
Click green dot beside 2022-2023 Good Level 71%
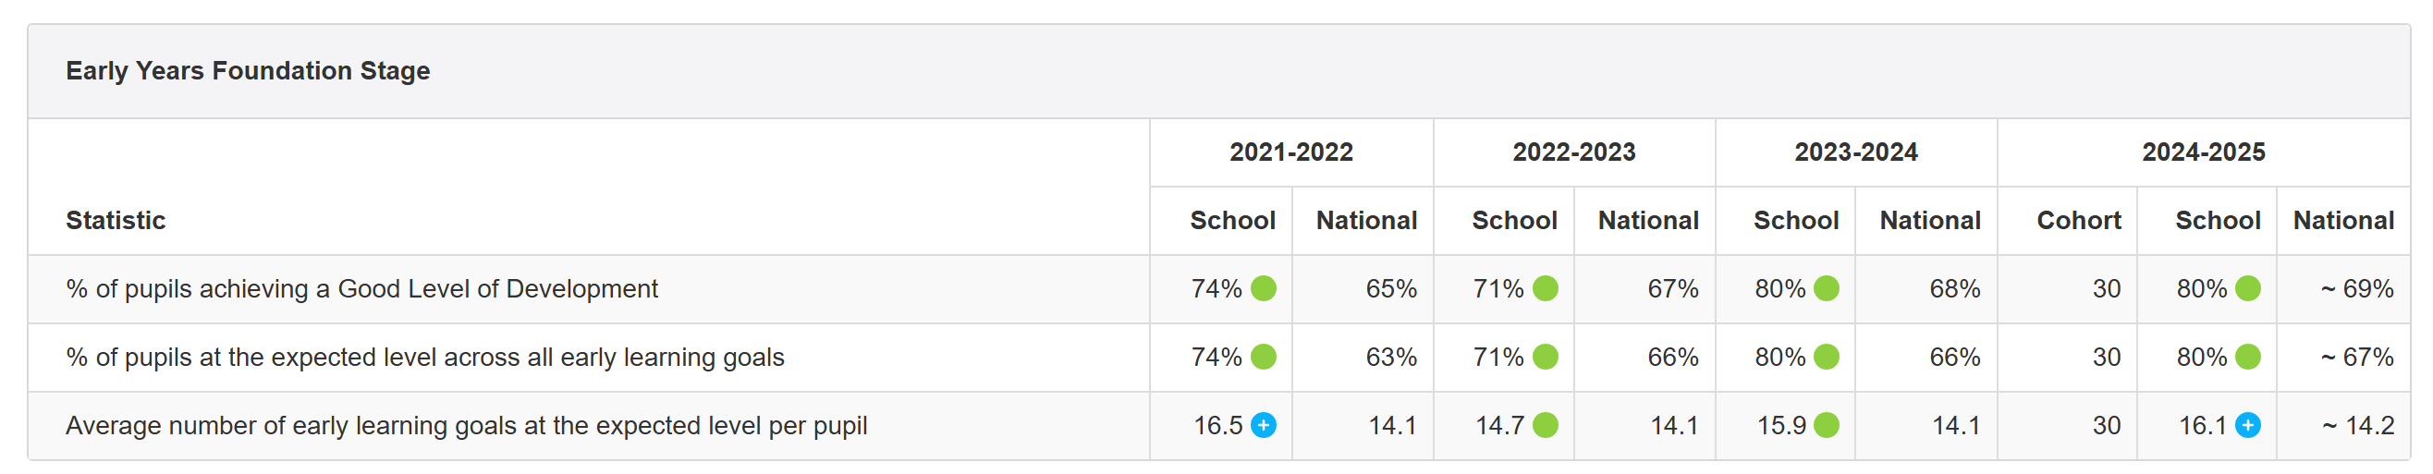(1546, 289)
